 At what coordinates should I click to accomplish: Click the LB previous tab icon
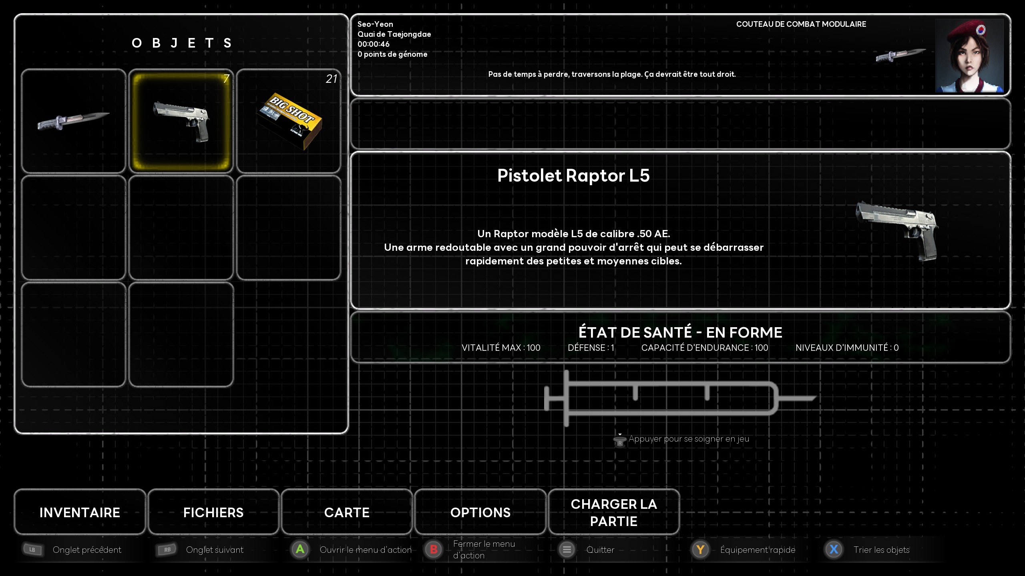[x=33, y=550]
